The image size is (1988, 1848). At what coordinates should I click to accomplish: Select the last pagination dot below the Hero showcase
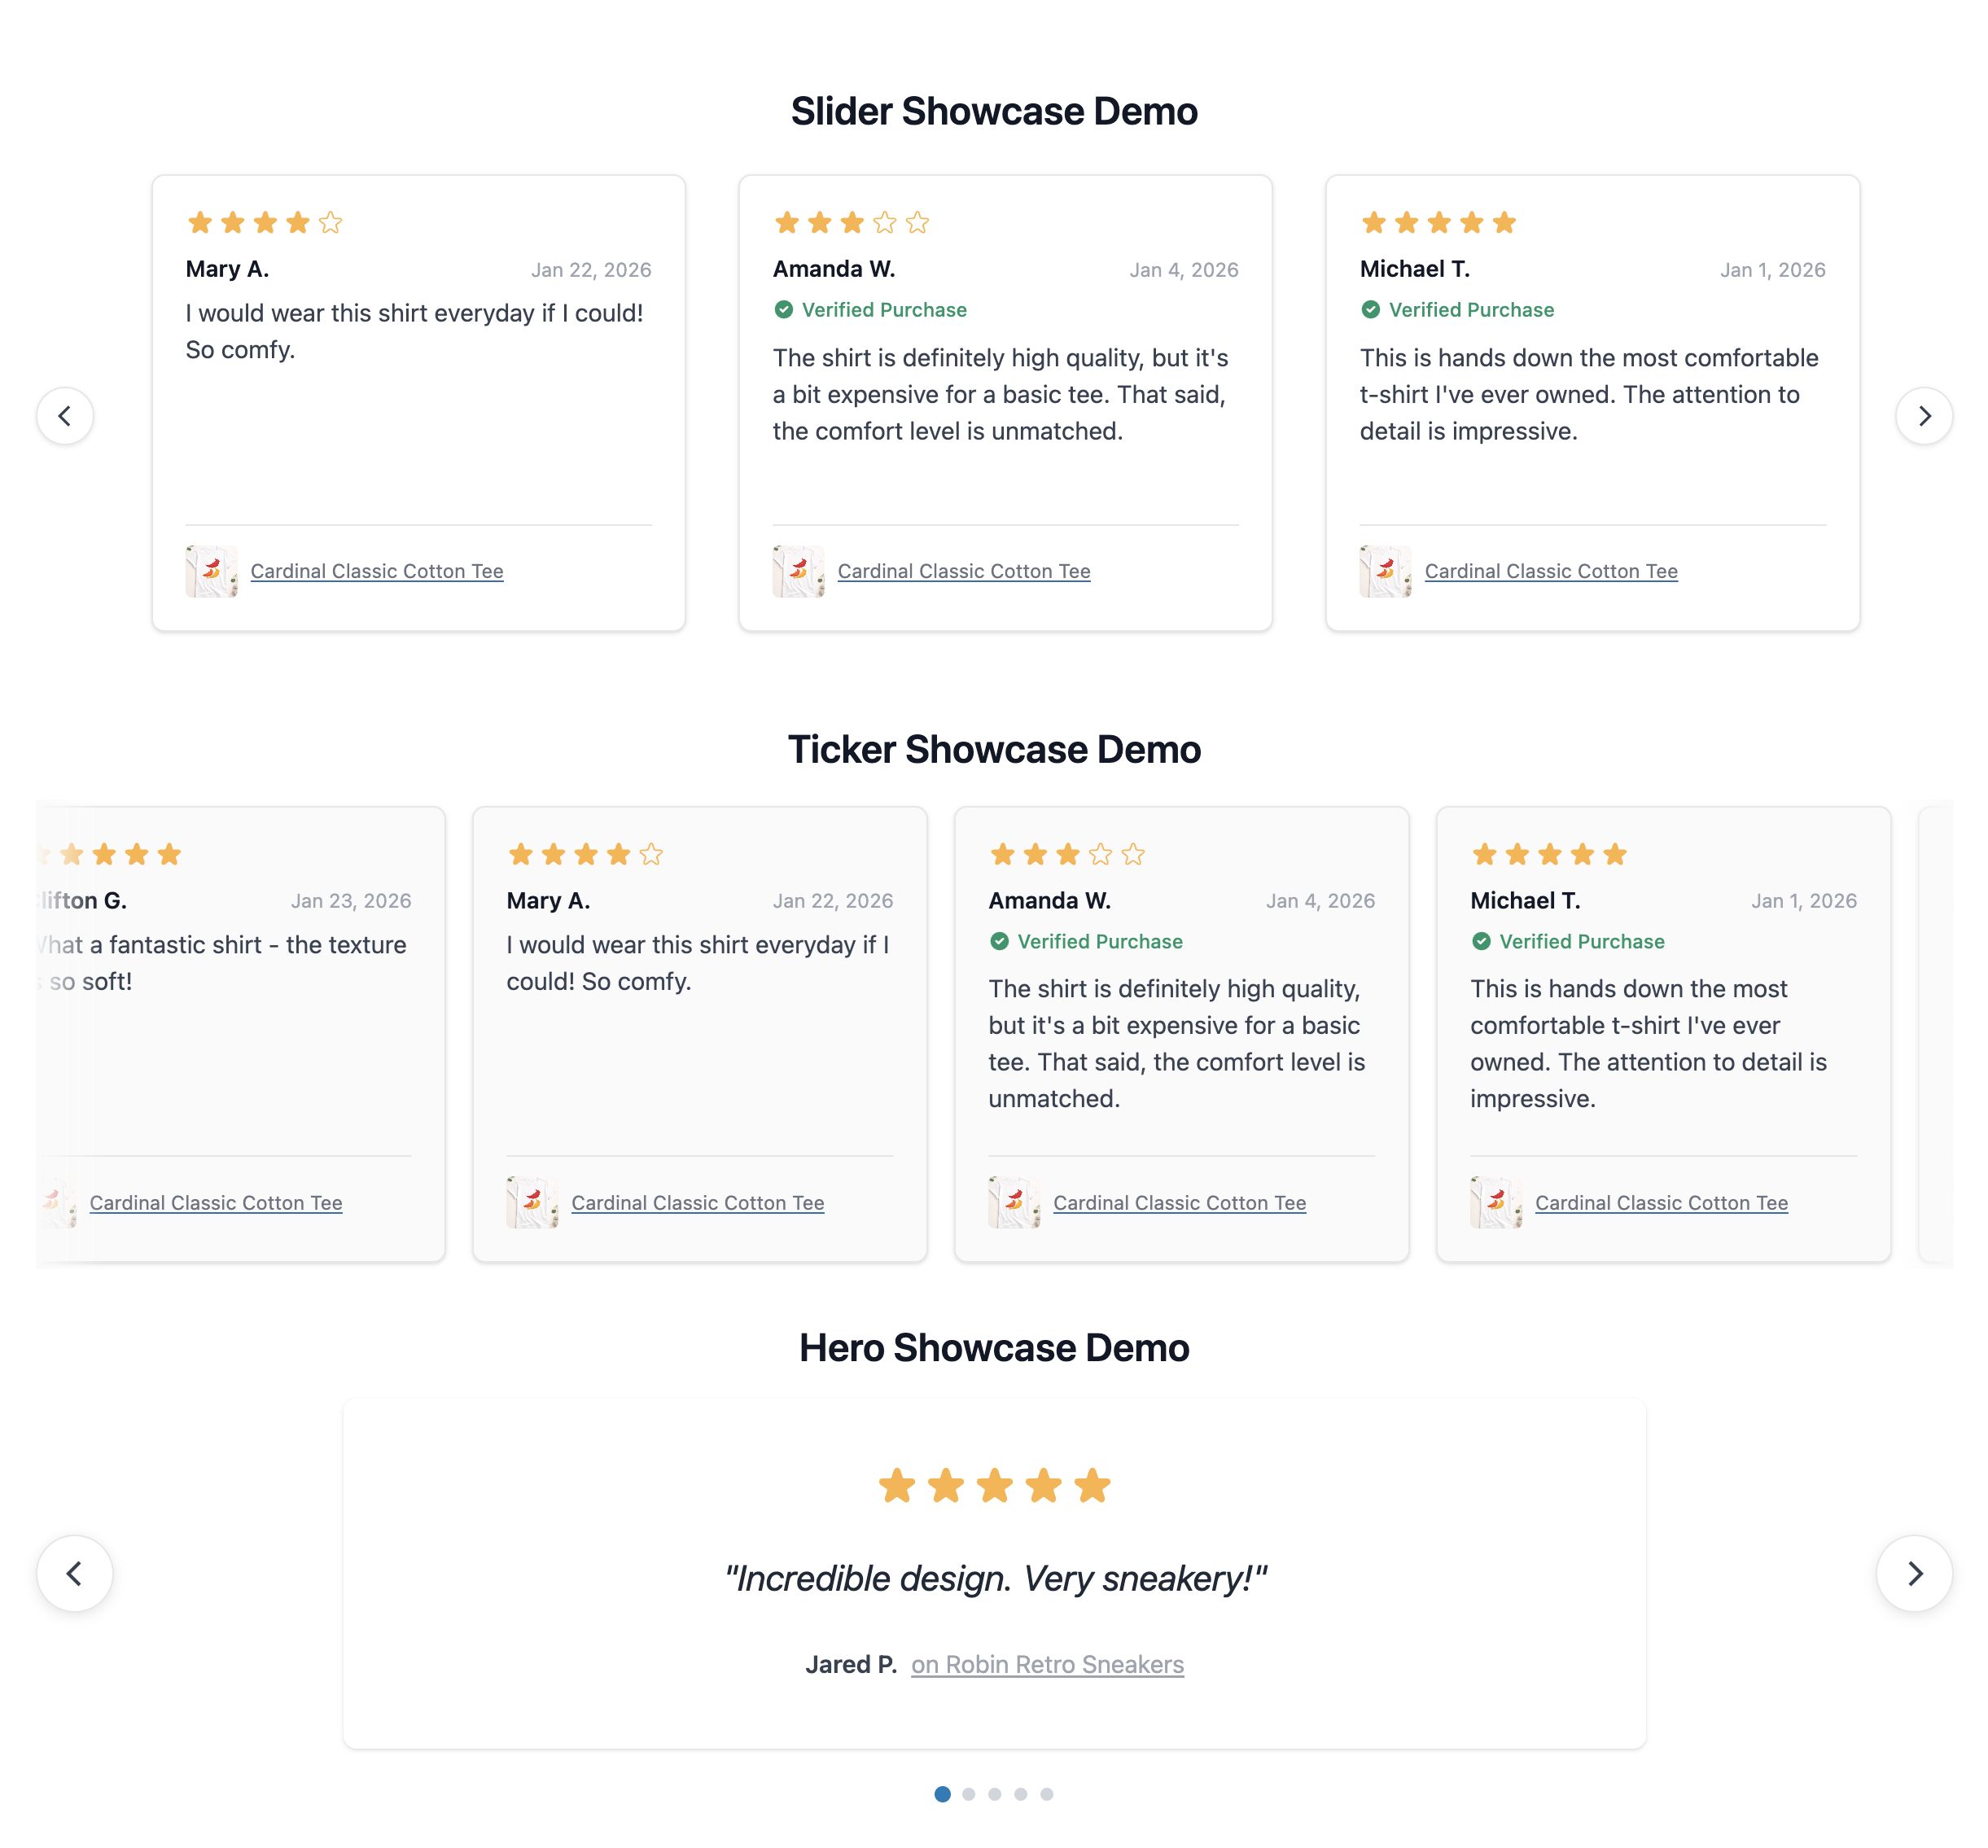point(1046,1793)
